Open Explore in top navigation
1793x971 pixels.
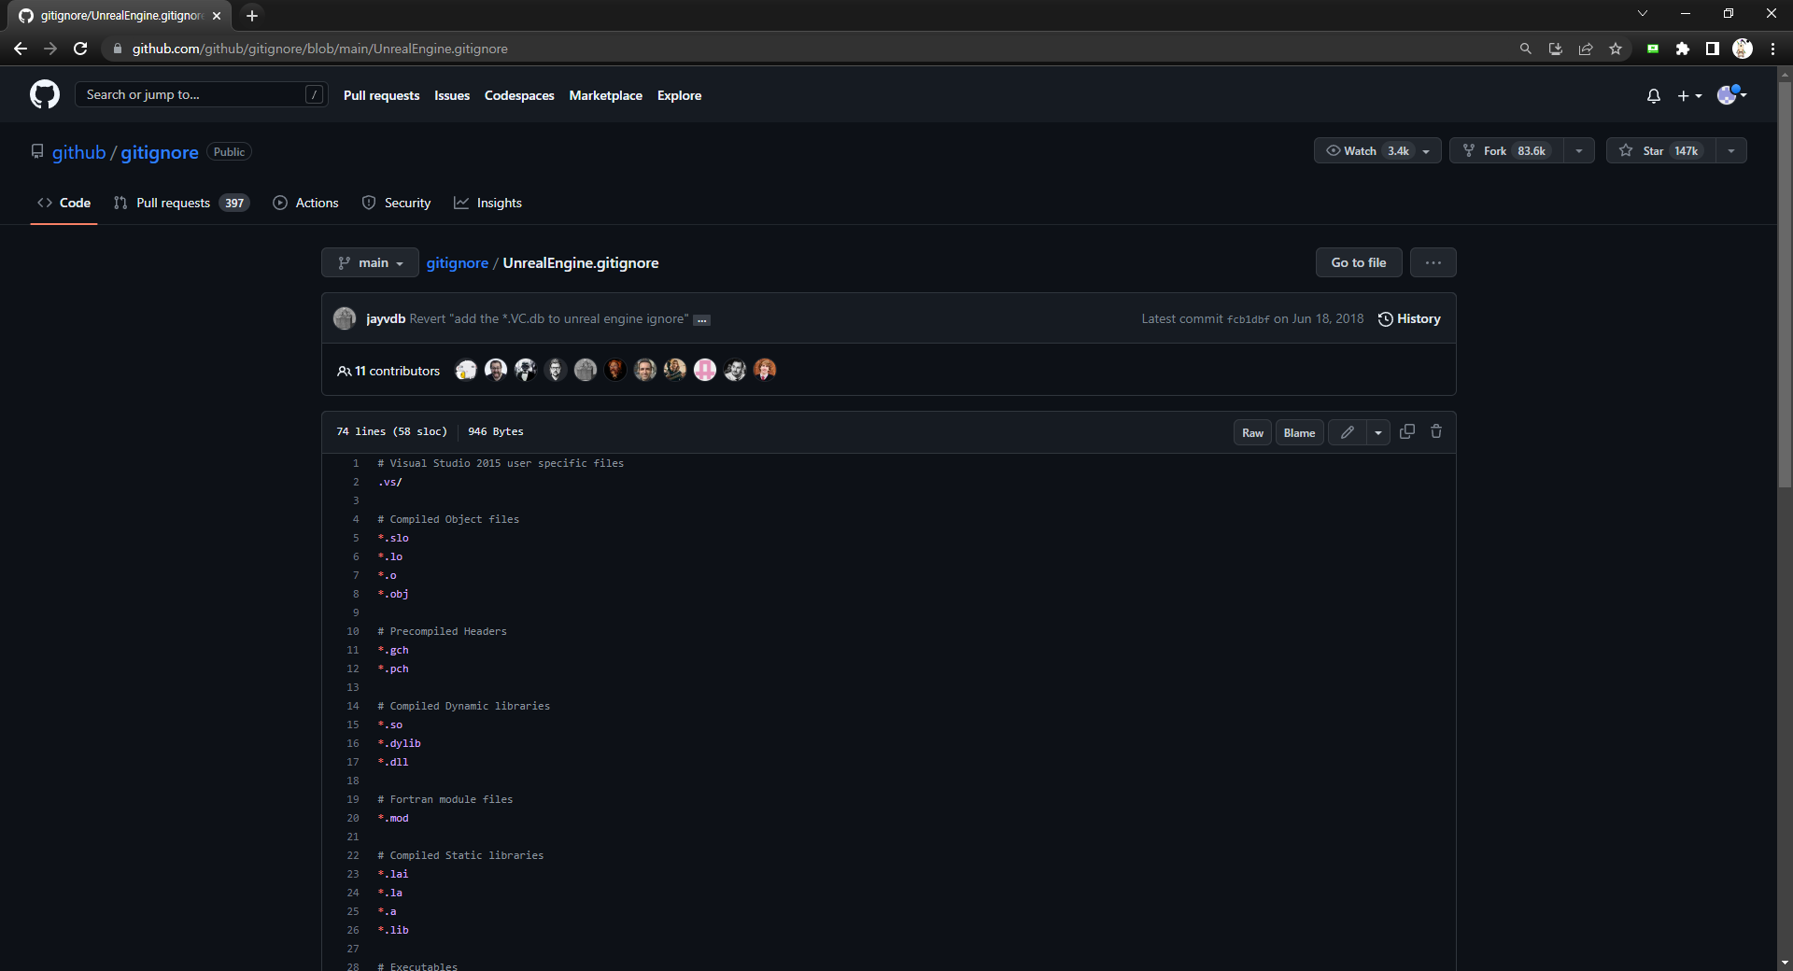click(679, 95)
